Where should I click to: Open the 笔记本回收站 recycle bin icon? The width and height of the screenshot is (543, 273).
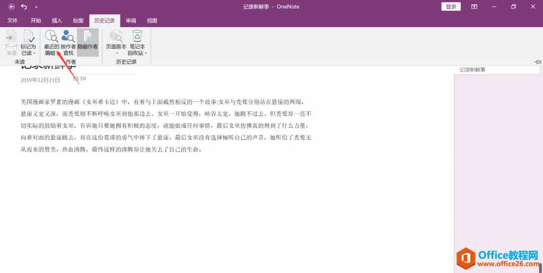point(137,37)
